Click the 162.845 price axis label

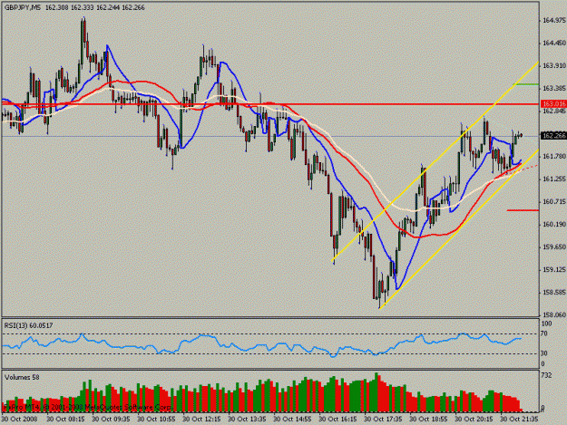click(x=554, y=111)
